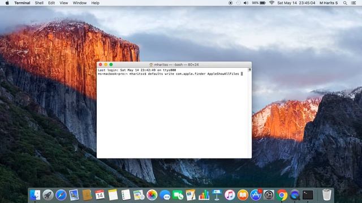Open Reminders from the Dock
Viewport: 362px width, 203px height.
pyautogui.click(x=126, y=195)
